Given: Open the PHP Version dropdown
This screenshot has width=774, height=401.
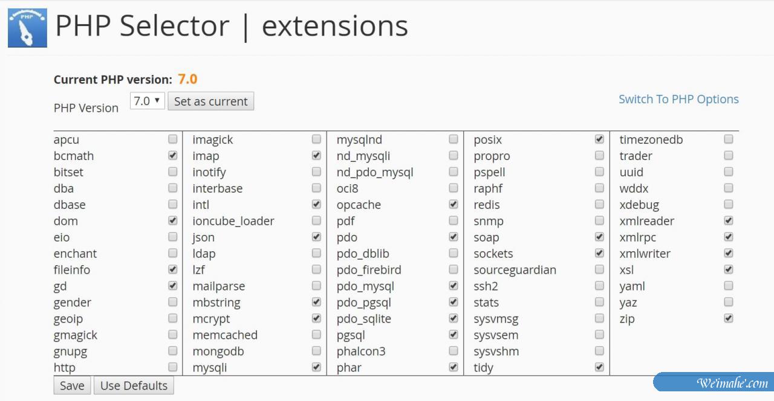Looking at the screenshot, I should (x=148, y=101).
